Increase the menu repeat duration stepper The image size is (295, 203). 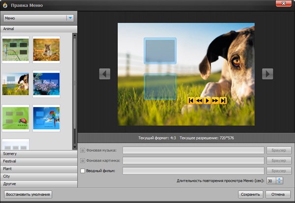click(280, 179)
